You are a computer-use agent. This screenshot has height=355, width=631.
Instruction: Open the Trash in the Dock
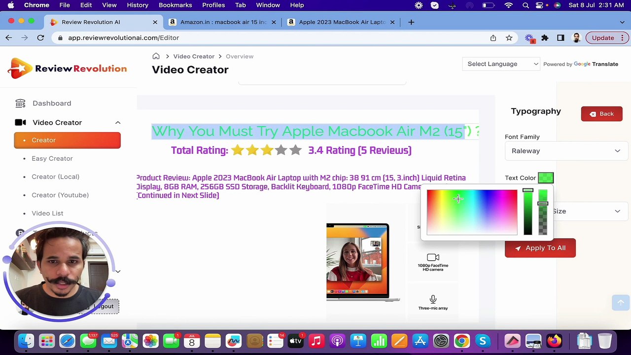click(605, 341)
